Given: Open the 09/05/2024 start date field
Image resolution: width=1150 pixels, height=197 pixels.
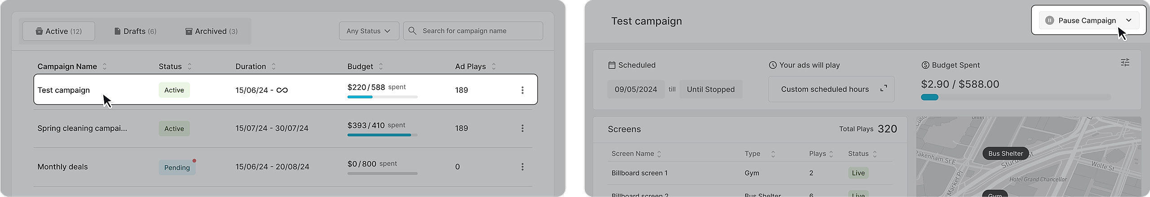Looking at the screenshot, I should coord(636,89).
